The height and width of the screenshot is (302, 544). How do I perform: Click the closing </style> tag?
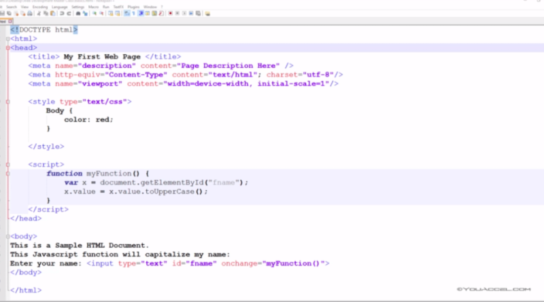tap(46, 147)
